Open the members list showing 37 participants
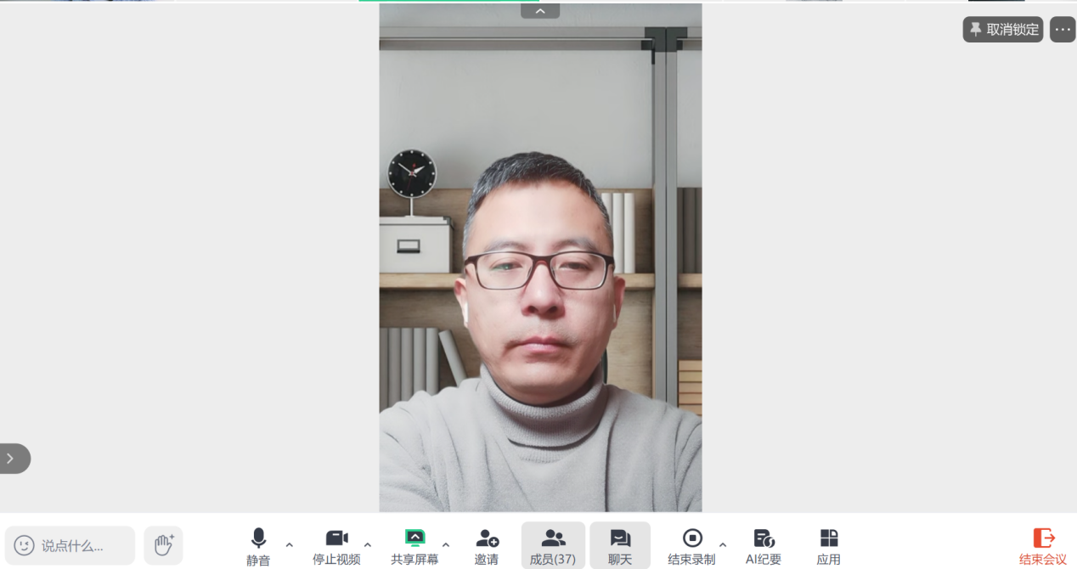The width and height of the screenshot is (1077, 569). pyautogui.click(x=552, y=544)
